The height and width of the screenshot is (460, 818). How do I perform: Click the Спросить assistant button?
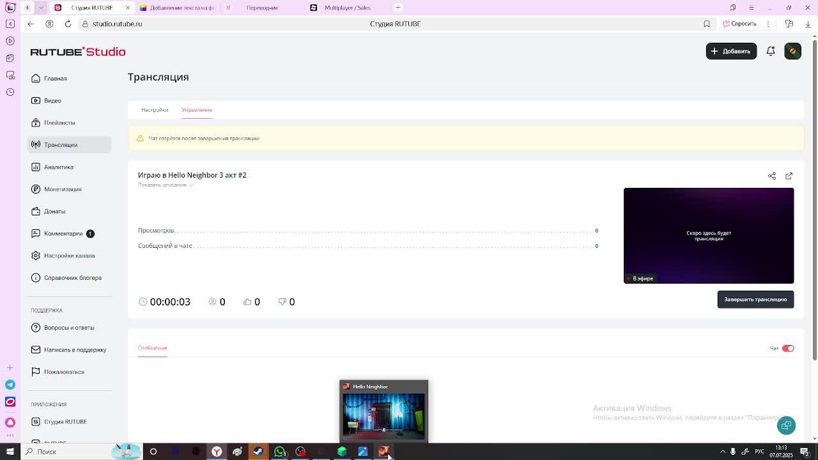[x=739, y=24]
